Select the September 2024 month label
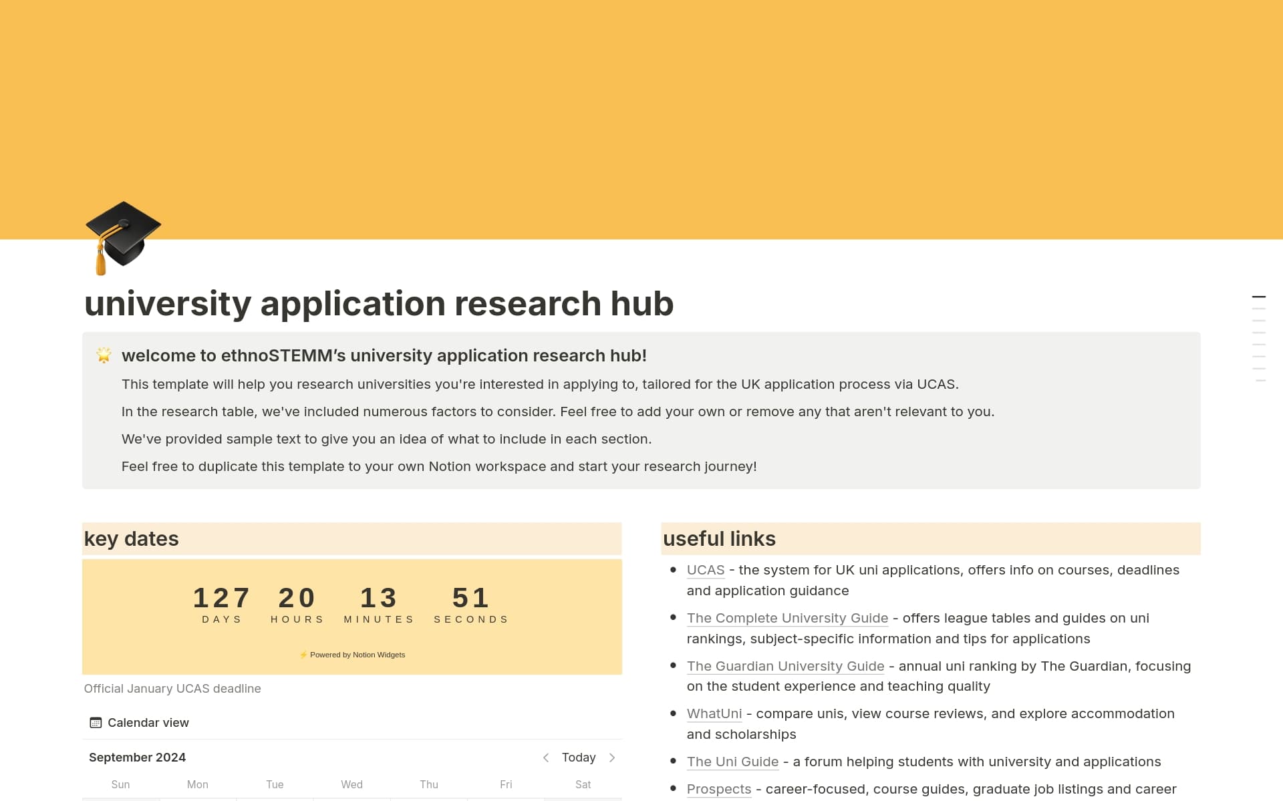The image size is (1283, 801). (136, 758)
